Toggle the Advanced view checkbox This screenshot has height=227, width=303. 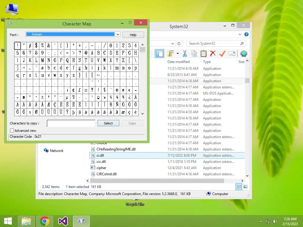coord(12,130)
